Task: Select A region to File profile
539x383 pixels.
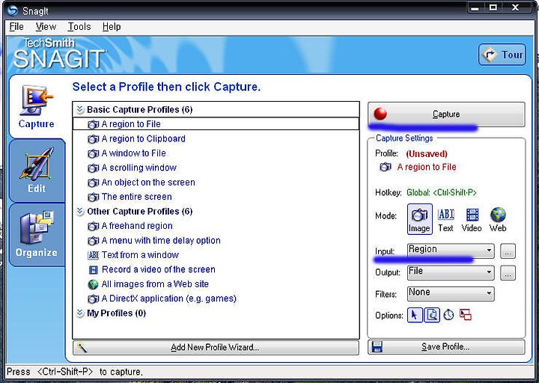Action: (216, 124)
